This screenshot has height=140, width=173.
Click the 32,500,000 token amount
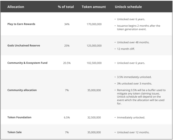tap(94, 117)
